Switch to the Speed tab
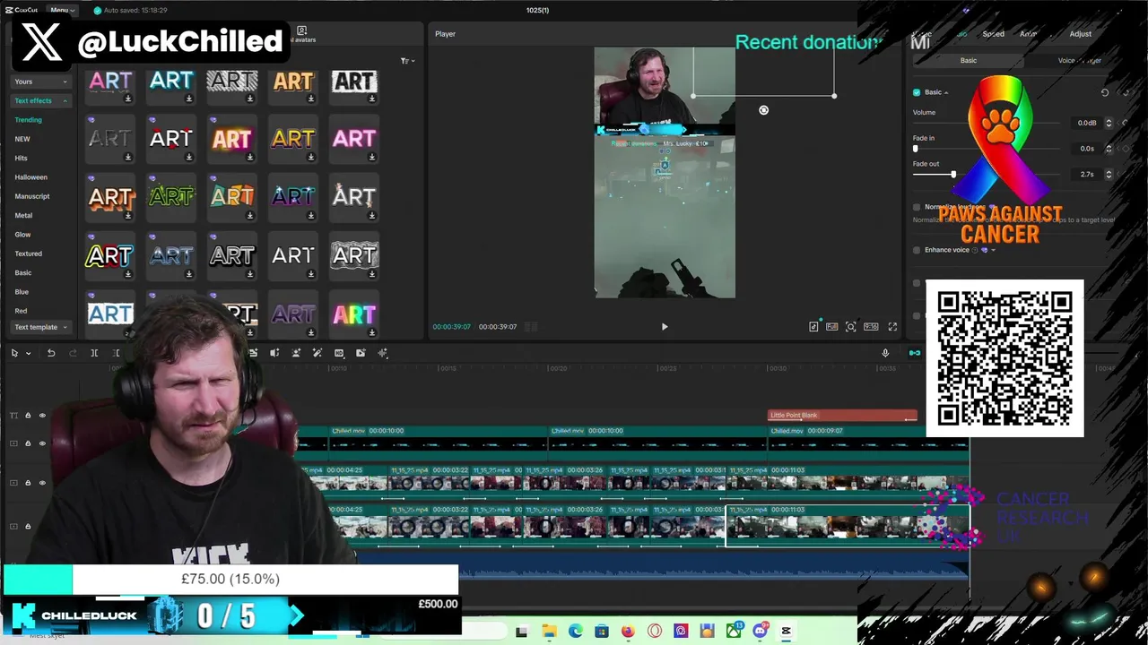This screenshot has height=645, width=1148. [x=993, y=34]
